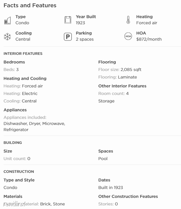
Task: Click the INTERIOR FEATURES section header
Action: (x=23, y=54)
